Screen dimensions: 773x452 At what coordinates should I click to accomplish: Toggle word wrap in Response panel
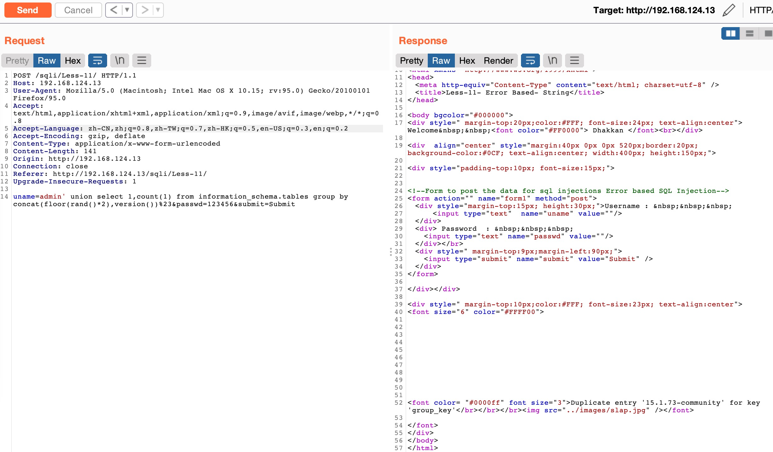530,61
